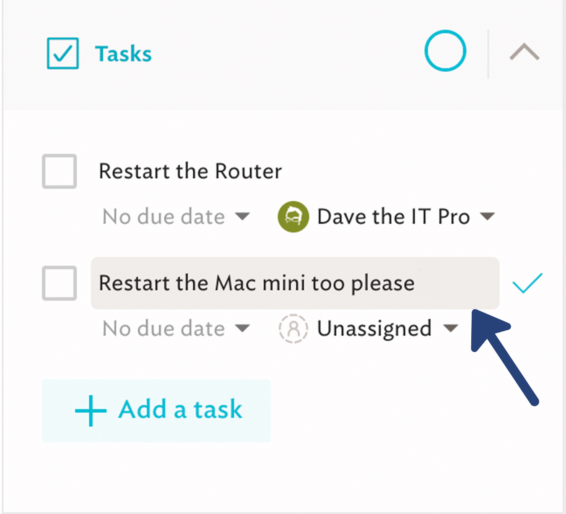Viewport: 566px width, 514px height.
Task: Click No due date text under Router
Action: (164, 217)
